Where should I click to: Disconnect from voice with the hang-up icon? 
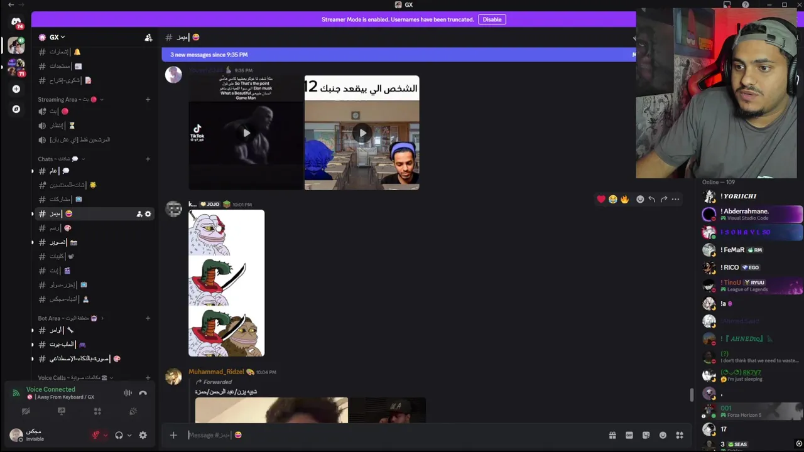[143, 393]
